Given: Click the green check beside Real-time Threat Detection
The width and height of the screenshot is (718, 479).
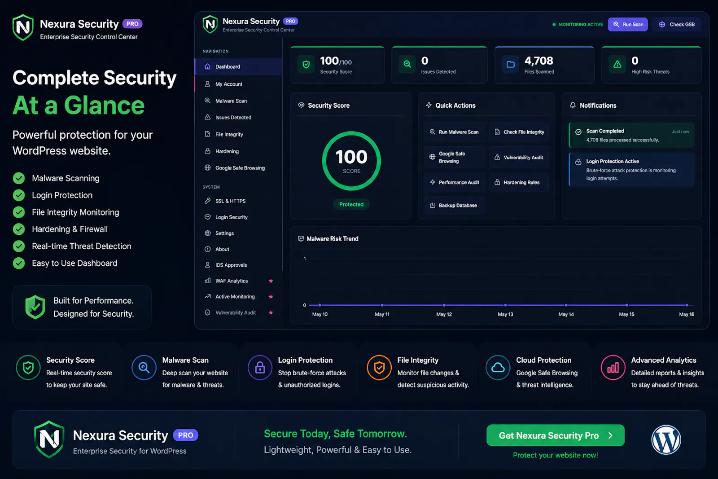Looking at the screenshot, I should [x=19, y=246].
